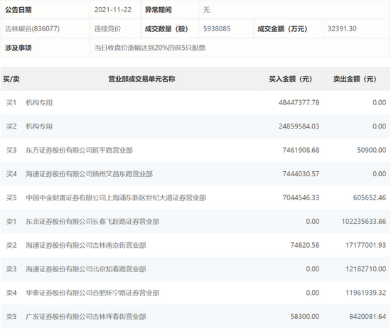Open 中国中金财富证券 上海浦东新区世纪大道 entry
Image resolution: width=391 pixels, height=331 pixels.
pos(116,197)
